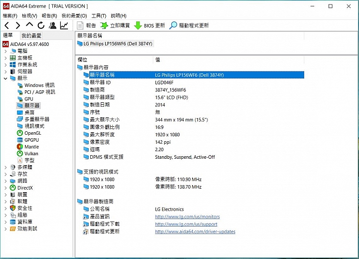Go up one level with the Up arrow
359x259 pixels.
[x=29, y=25]
